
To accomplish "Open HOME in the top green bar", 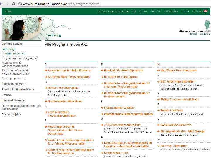I will tap(8, 11).
